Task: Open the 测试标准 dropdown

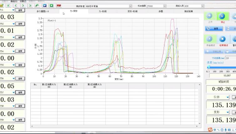Action: [130, 6]
